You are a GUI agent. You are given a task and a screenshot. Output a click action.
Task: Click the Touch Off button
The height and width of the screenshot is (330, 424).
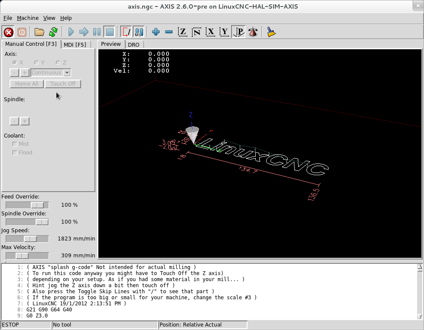[63, 83]
